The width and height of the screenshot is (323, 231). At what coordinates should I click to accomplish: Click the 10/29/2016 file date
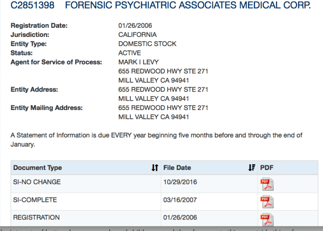point(180,182)
